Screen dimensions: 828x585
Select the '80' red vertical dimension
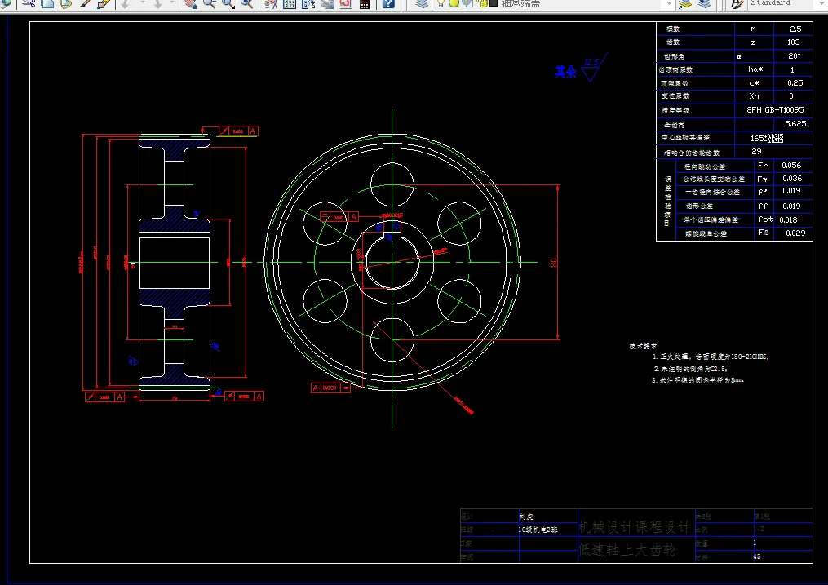coord(553,263)
